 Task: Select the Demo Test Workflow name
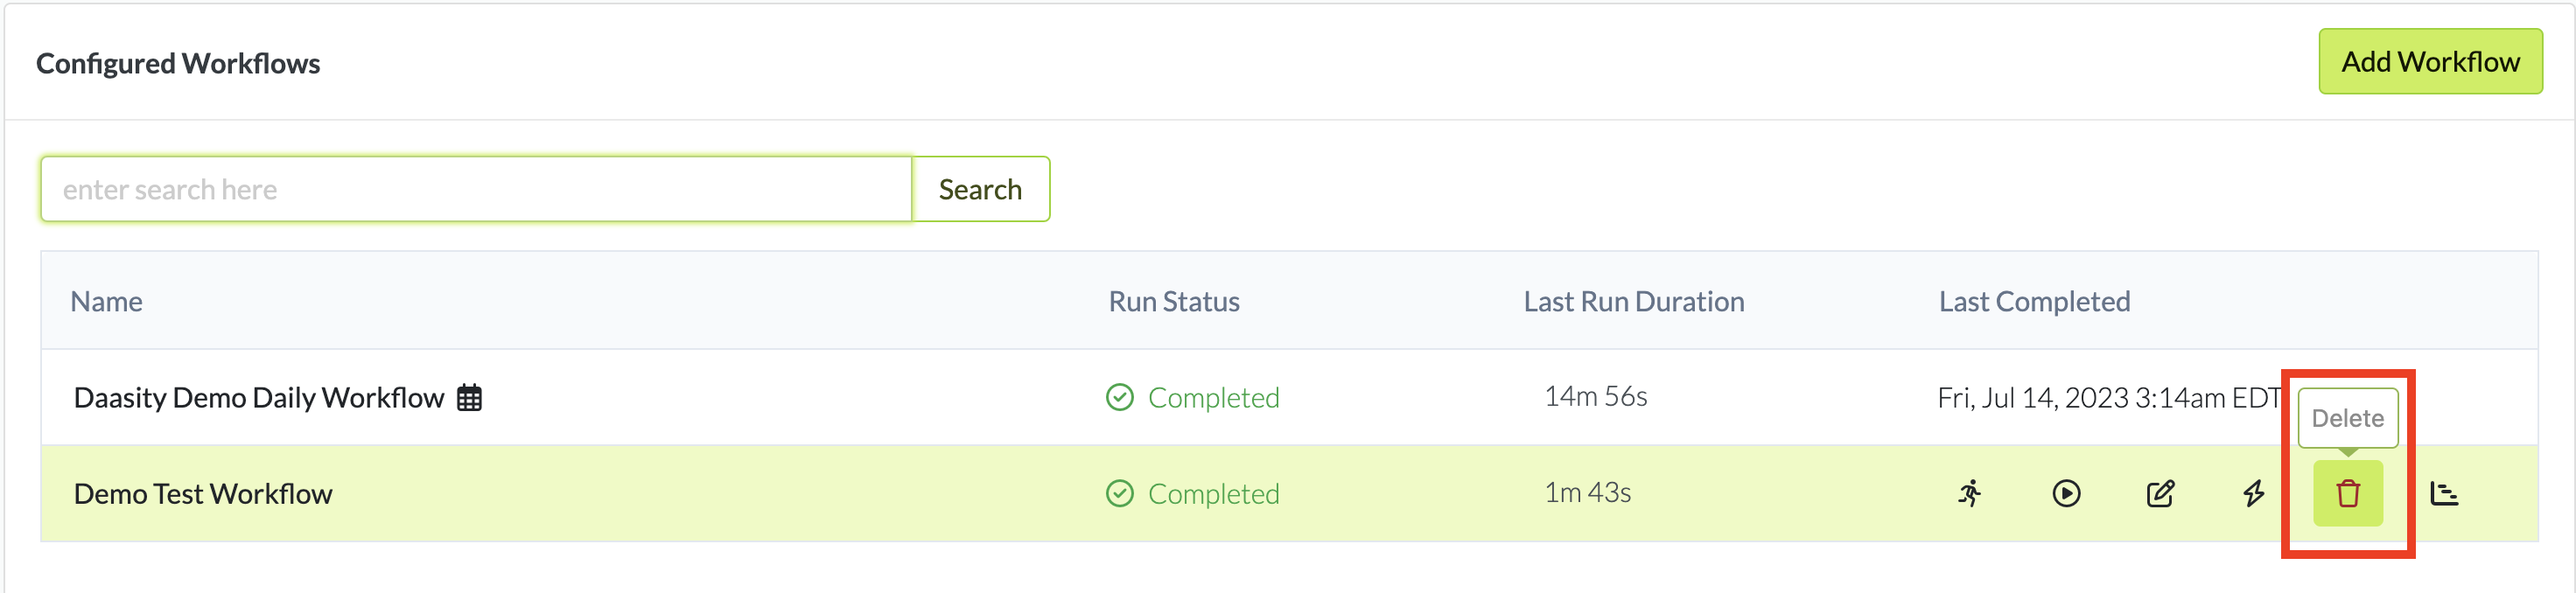coord(203,494)
